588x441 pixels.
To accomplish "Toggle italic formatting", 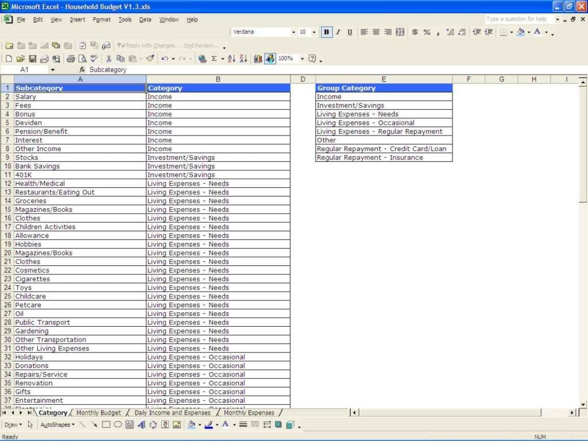I will tap(338, 32).
